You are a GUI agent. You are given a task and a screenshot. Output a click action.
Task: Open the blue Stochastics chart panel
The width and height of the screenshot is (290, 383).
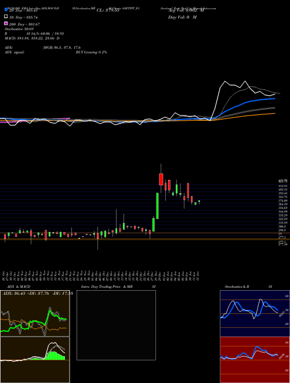(x=255, y=313)
